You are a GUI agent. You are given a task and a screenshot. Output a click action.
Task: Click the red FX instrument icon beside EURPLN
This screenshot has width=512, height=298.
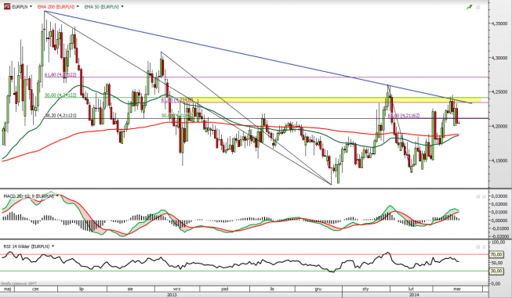7,6
